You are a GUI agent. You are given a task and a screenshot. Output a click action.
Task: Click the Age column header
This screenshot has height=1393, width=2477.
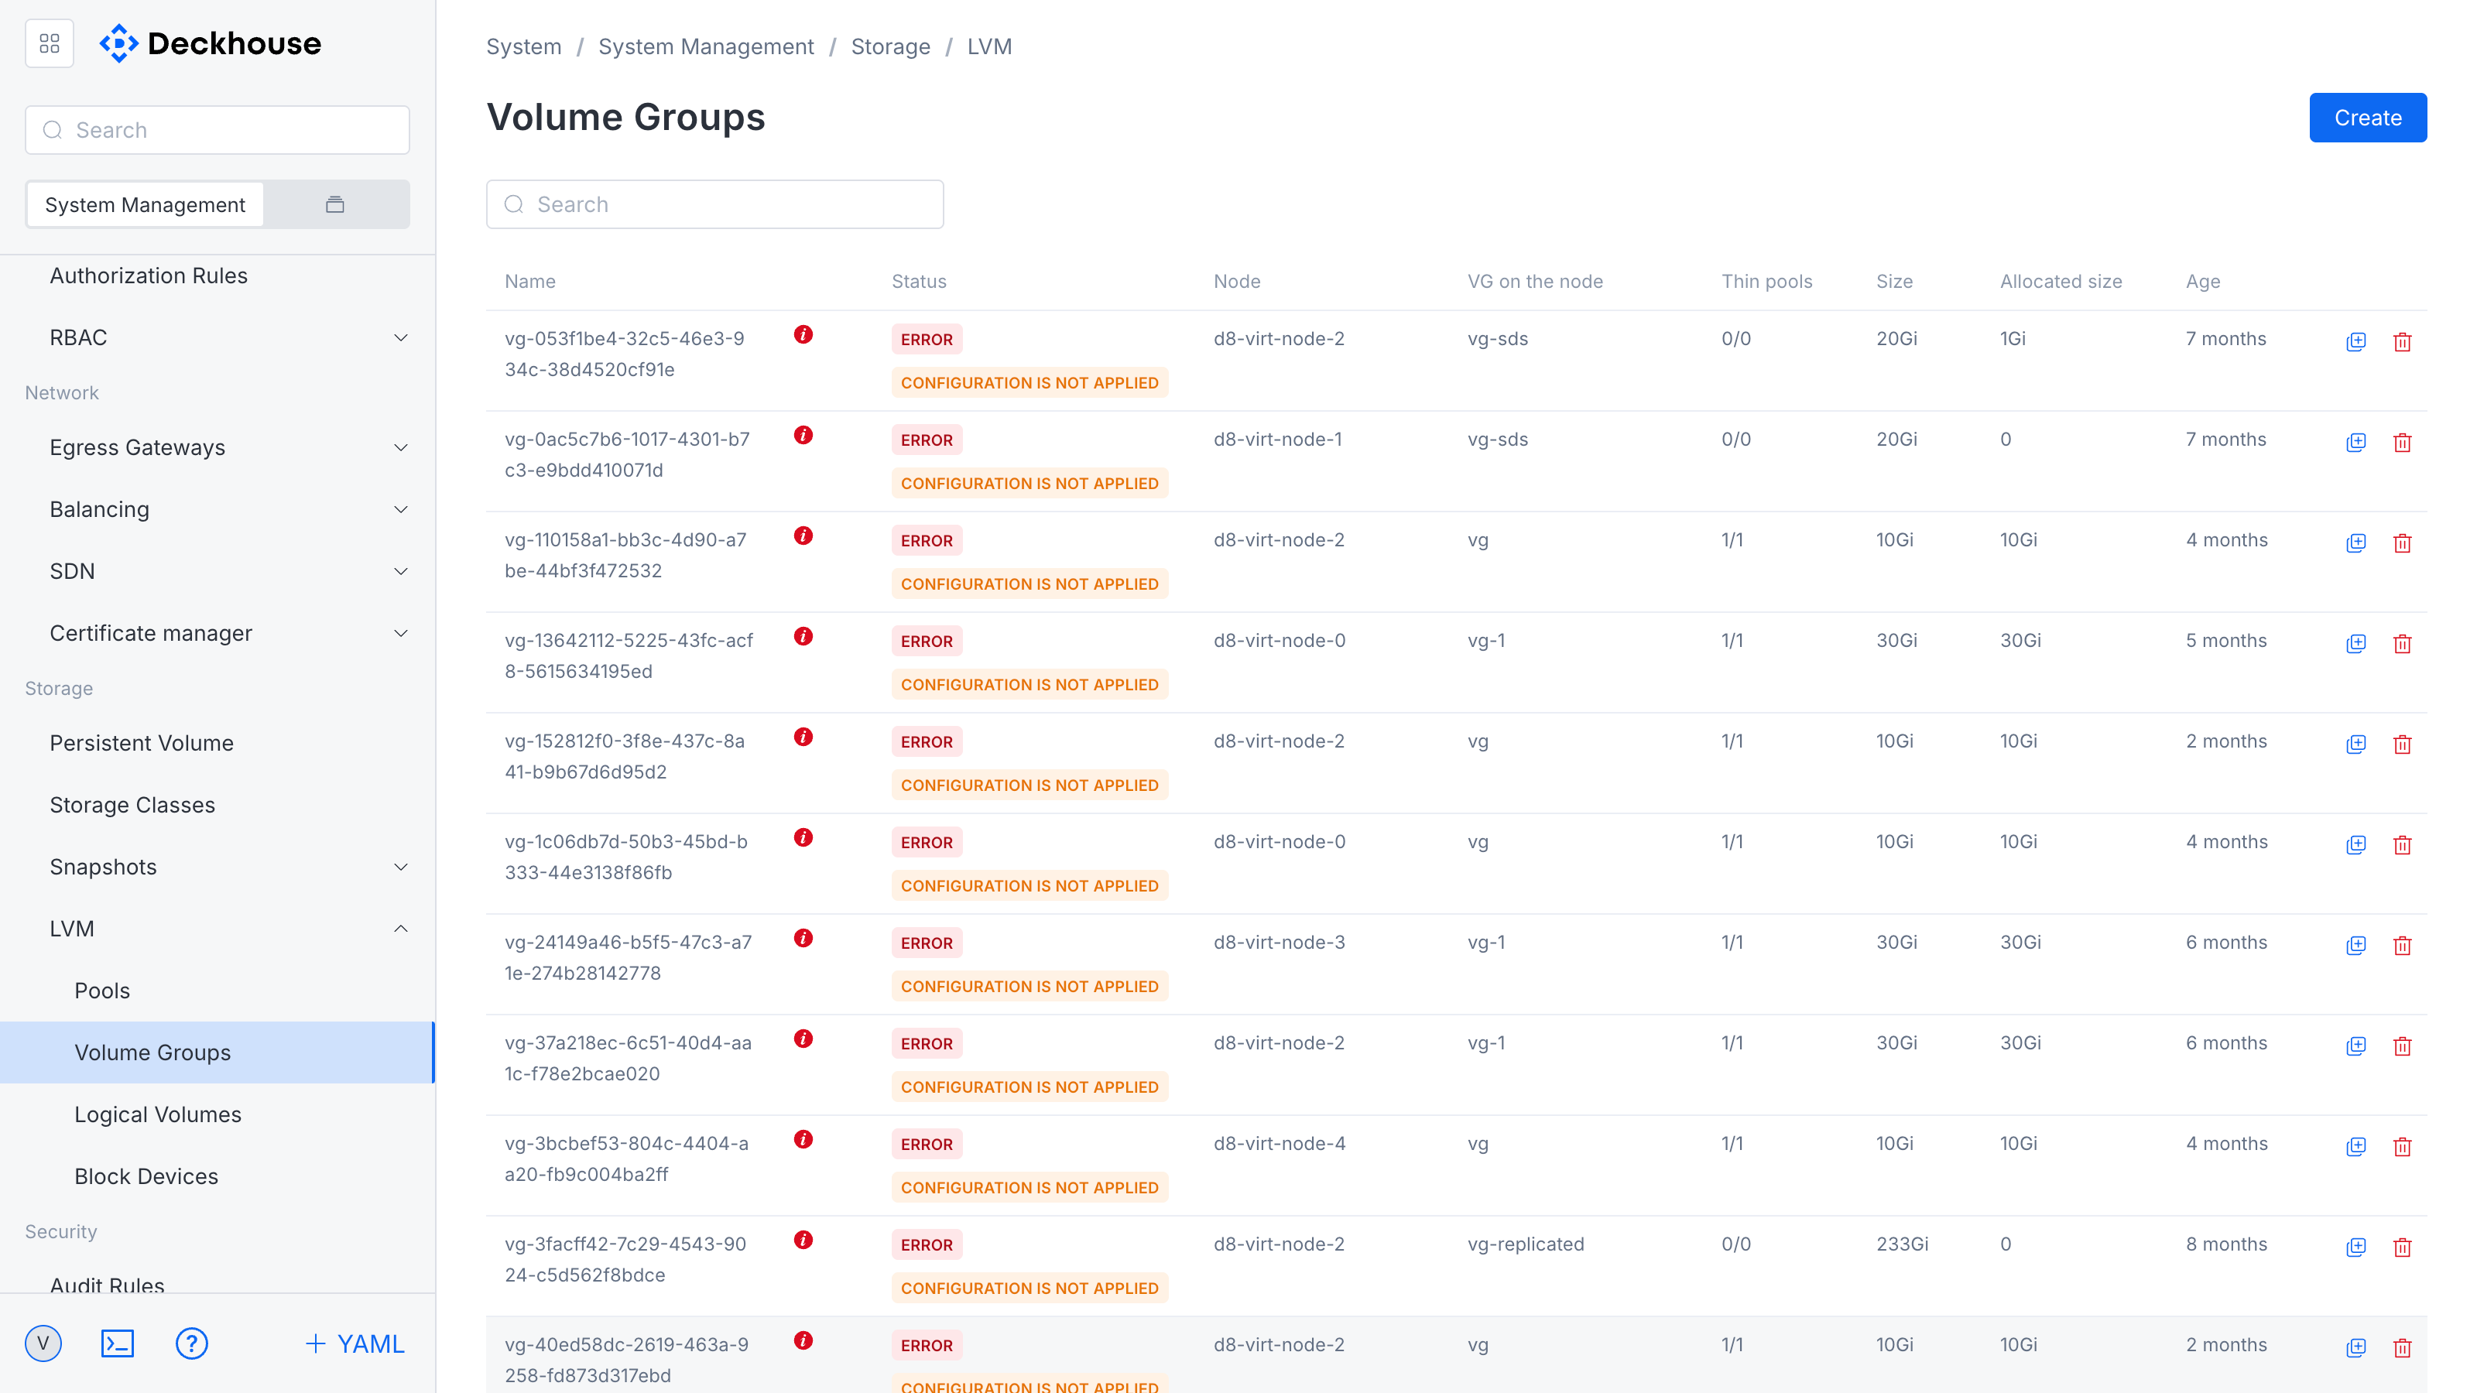pos(2203,281)
